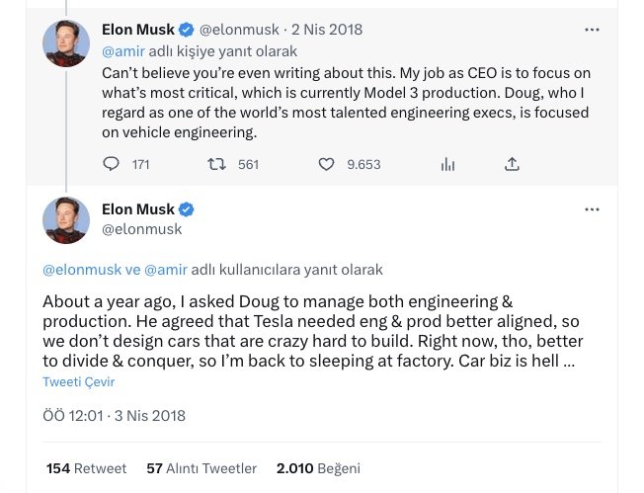Open three-dot menu on second tweet
This screenshot has width=644, height=493.
pos(592,209)
